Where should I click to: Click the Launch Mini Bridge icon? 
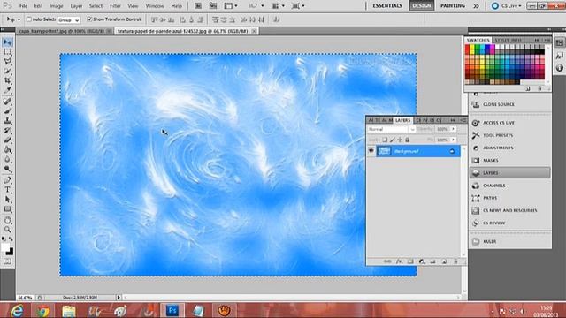(213, 6)
